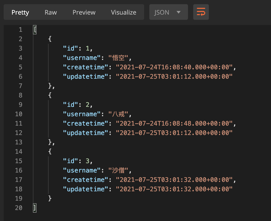
Task: Collapse the root JSON array bracket
Action: (x=34, y=29)
